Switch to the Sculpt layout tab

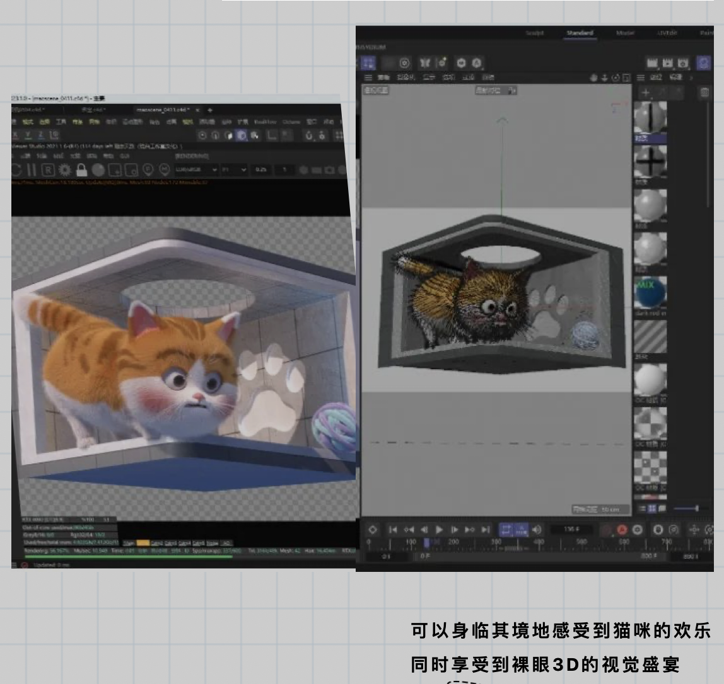pyautogui.click(x=535, y=33)
